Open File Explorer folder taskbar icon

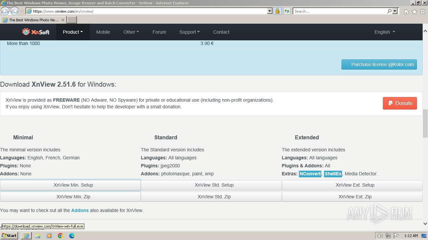tap(38, 236)
